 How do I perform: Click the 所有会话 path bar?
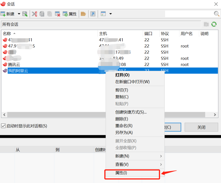point(101,24)
